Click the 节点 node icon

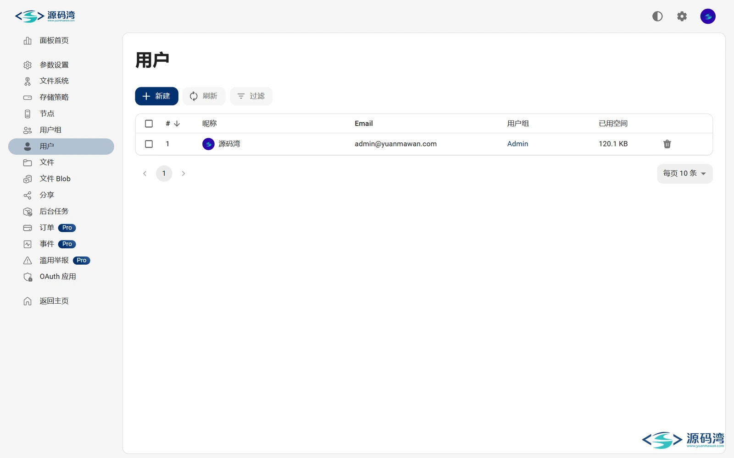point(28,114)
